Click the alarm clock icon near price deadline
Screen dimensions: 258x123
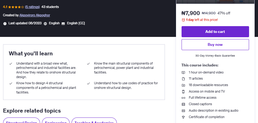[x=183, y=20]
